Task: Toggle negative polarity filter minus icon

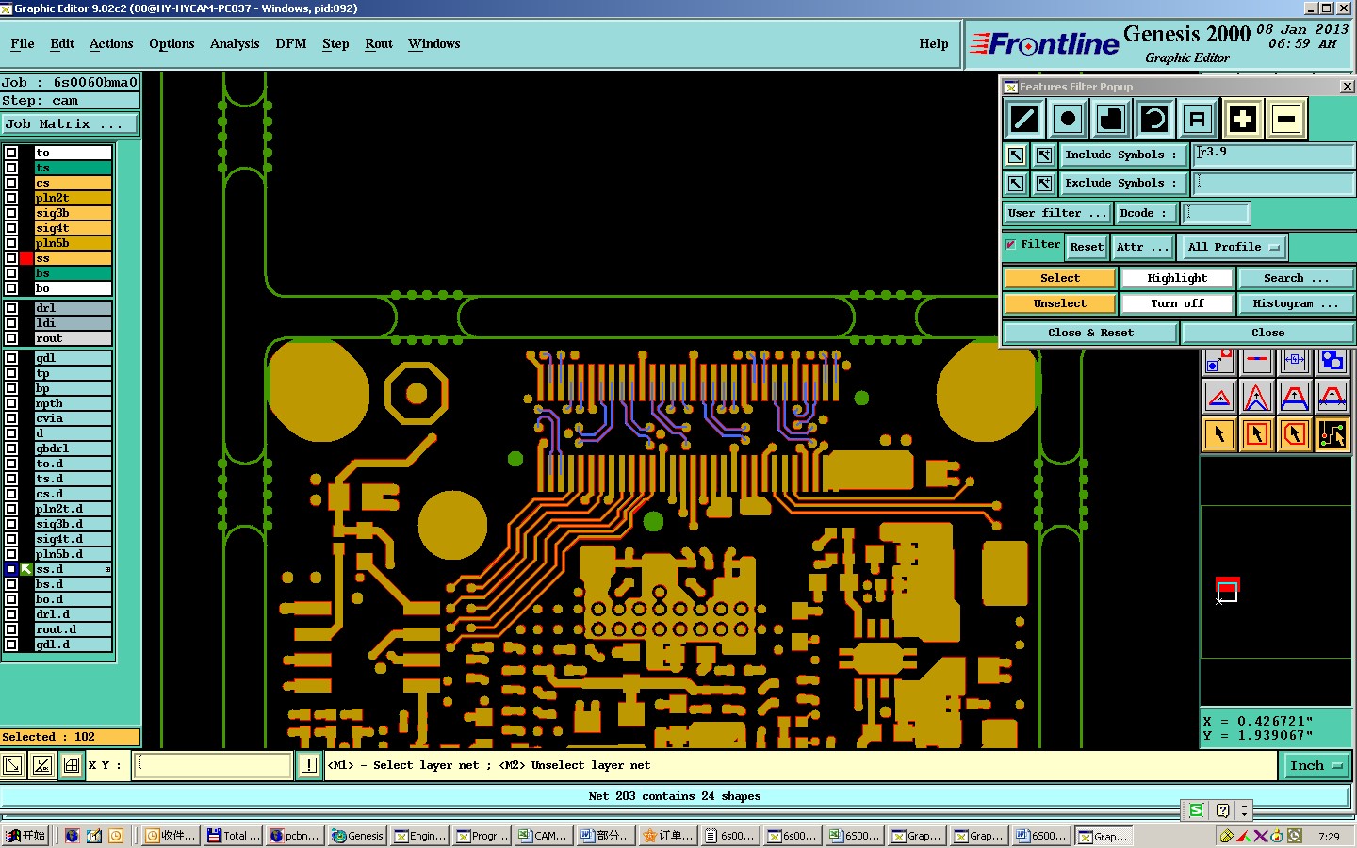Action: [1286, 119]
